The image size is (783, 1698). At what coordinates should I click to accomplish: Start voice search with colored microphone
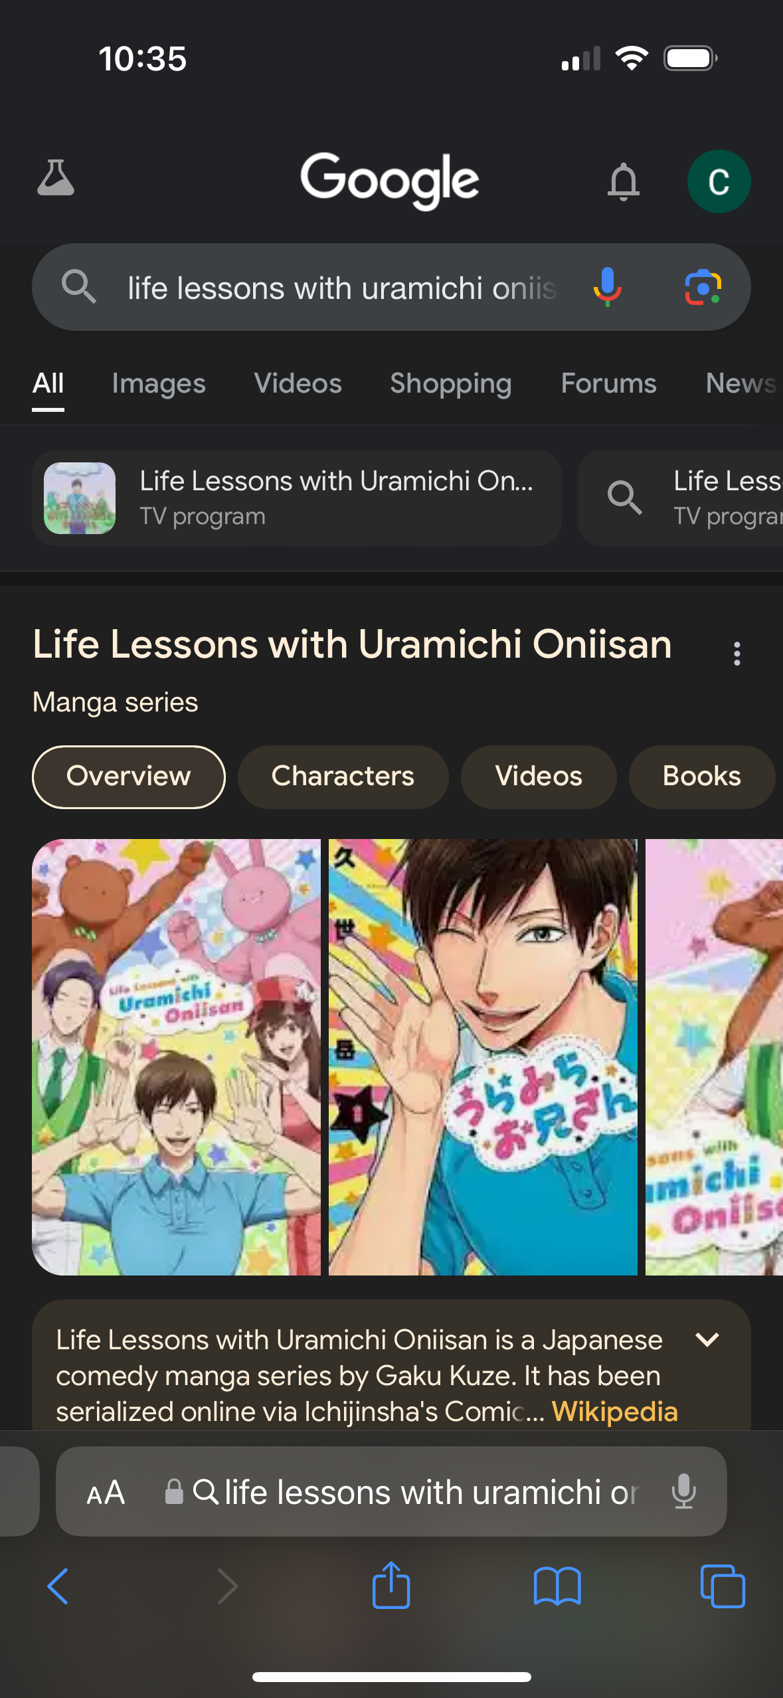(607, 287)
